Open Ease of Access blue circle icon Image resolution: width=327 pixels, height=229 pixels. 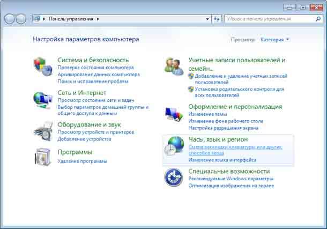click(x=174, y=178)
